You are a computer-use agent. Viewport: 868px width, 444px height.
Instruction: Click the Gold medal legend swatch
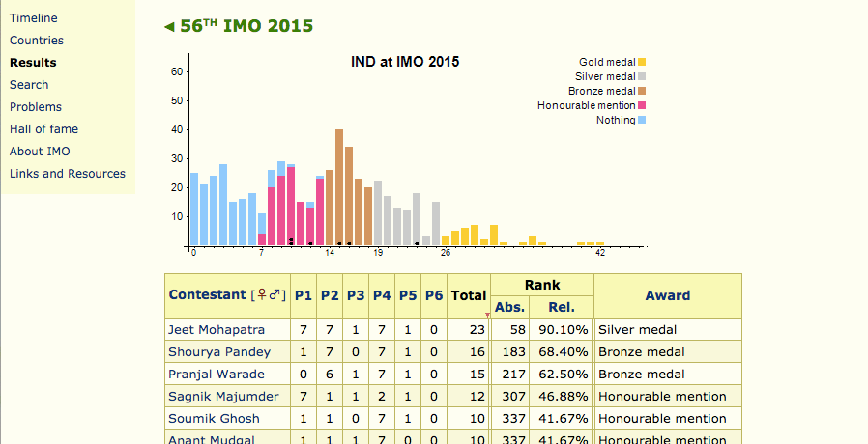642,63
